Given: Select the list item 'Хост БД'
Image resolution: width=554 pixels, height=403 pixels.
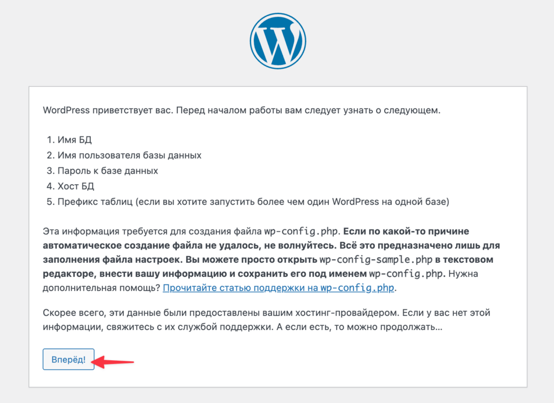Looking at the screenshot, I should (x=76, y=186).
